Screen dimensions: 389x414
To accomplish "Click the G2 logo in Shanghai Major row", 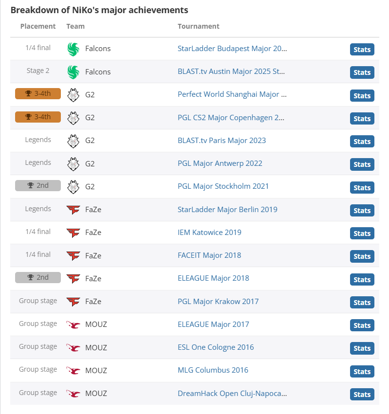I will tap(73, 95).
